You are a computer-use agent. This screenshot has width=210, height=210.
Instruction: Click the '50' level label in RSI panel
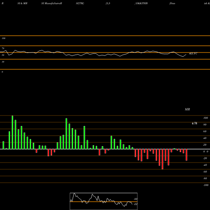3,55
